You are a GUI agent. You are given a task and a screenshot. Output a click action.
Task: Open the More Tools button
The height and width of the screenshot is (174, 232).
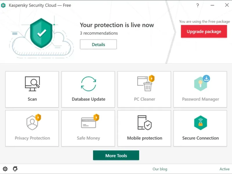tap(116, 155)
